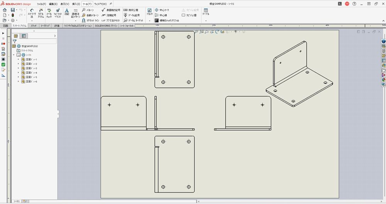
Task: Switch to the マークアップ ribbon tab
Action: click(x=45, y=25)
